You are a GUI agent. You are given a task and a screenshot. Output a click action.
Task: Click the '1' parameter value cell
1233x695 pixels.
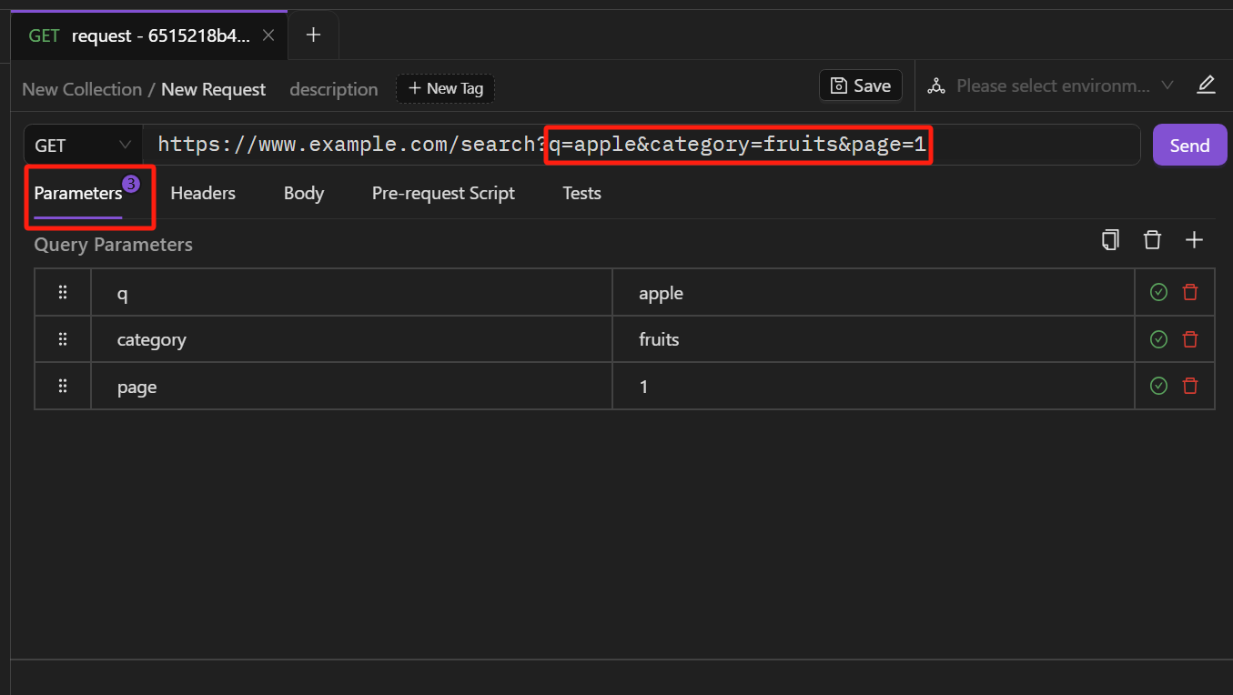click(874, 387)
